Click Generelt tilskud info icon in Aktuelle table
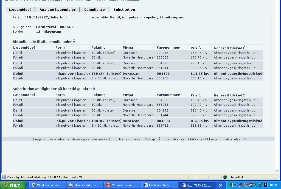 click(244, 48)
